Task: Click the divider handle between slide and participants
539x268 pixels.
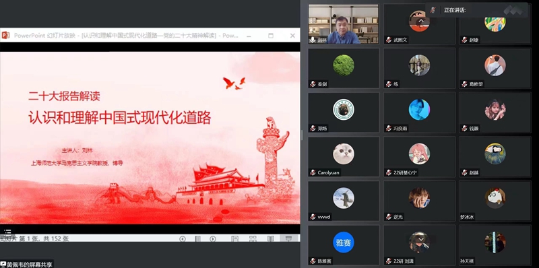Action: (x=302, y=135)
